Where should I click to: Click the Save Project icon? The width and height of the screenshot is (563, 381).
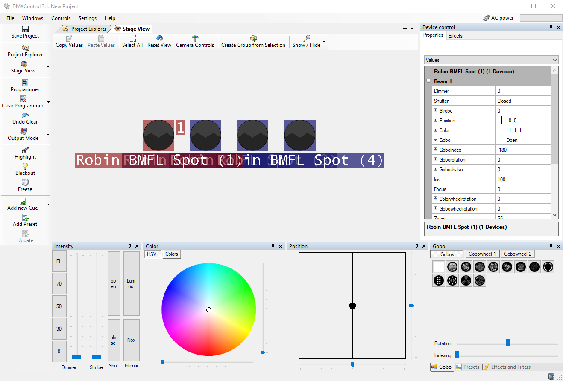(x=25, y=29)
